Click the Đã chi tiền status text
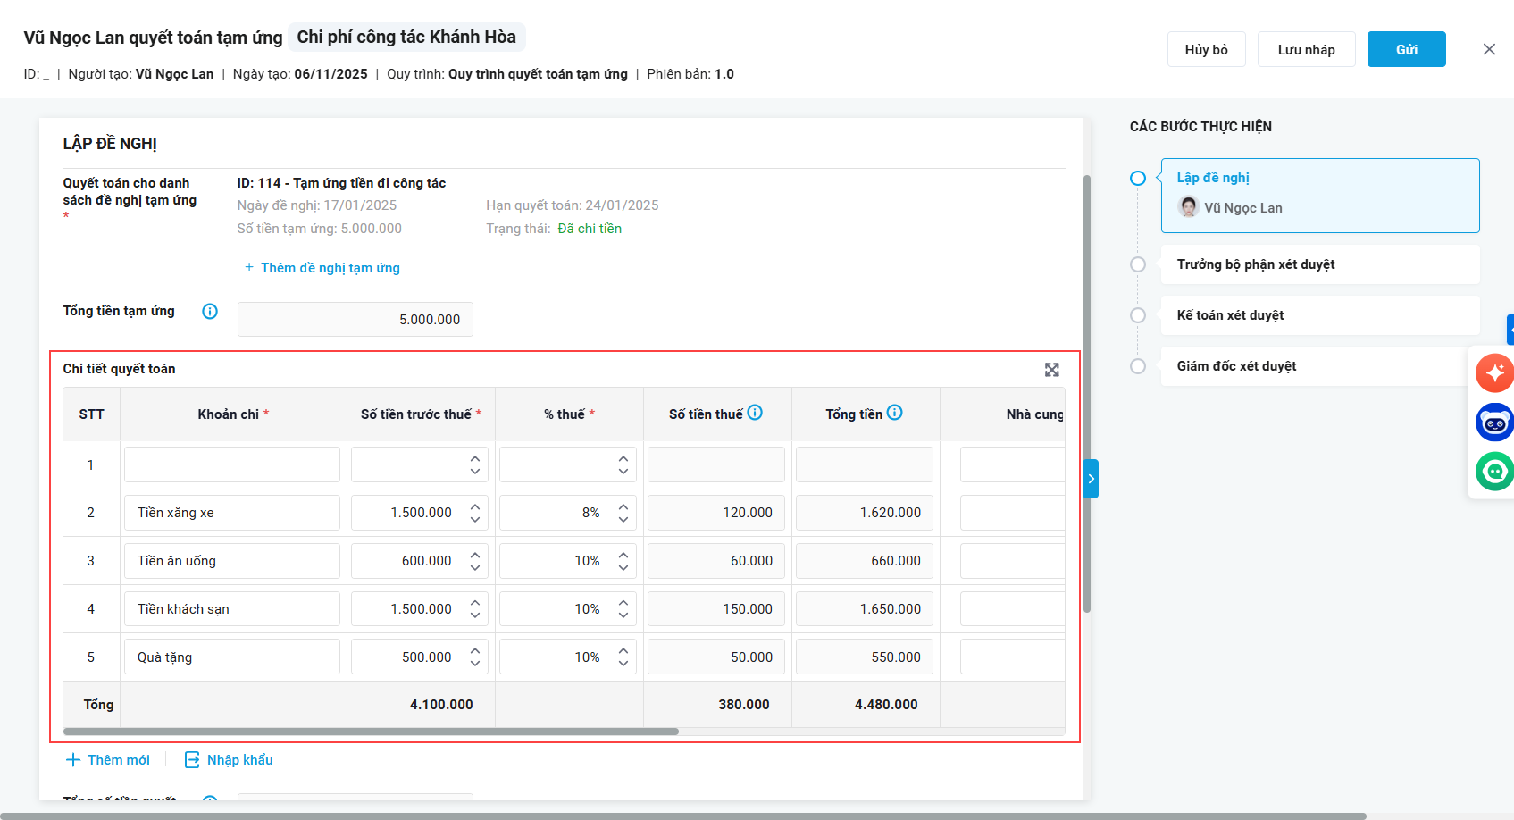Image resolution: width=1514 pixels, height=820 pixels. 590,229
